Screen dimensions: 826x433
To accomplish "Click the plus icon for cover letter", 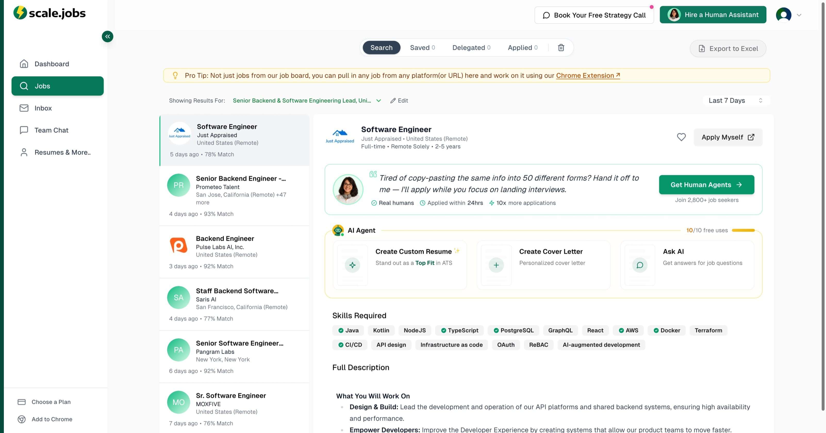I will point(496,265).
